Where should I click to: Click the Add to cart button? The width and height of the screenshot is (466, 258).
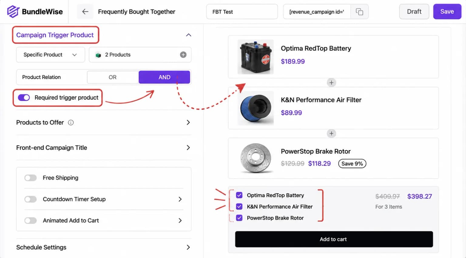click(334, 239)
